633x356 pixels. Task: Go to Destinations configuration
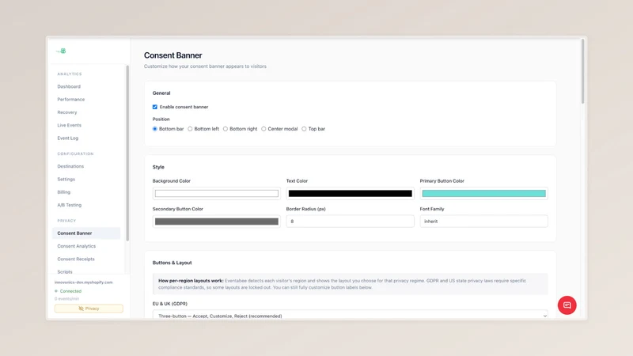70,166
